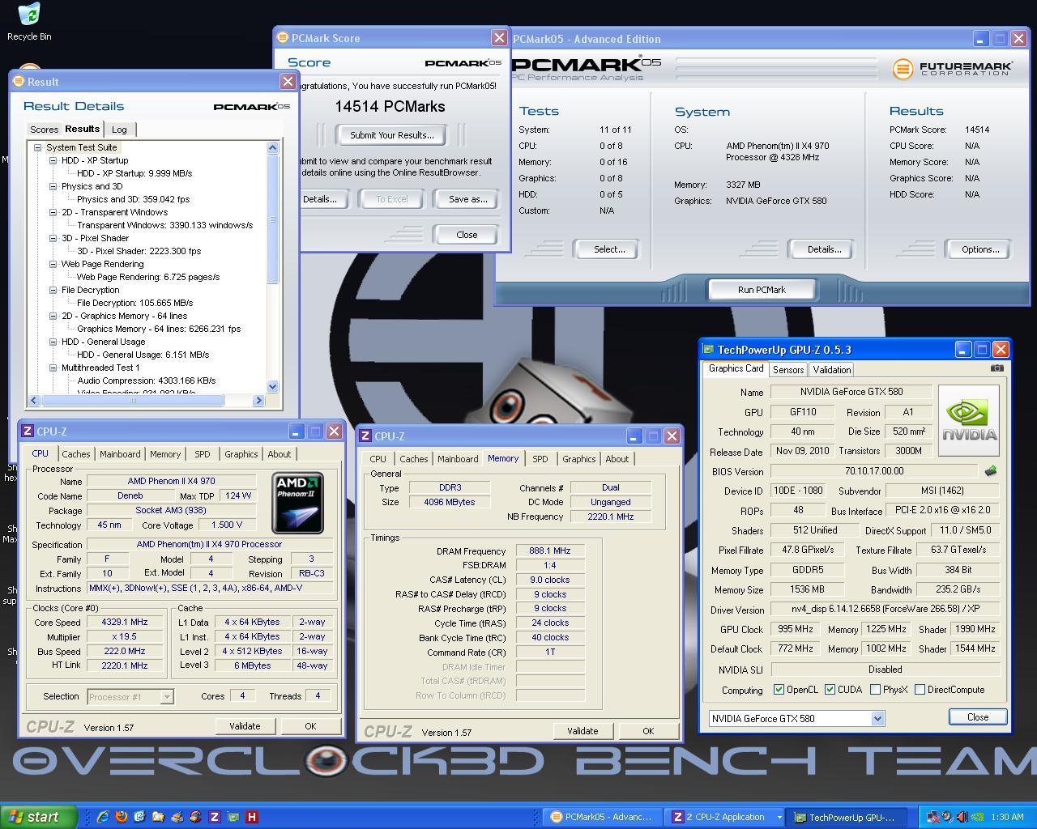
Task: Click Save as button in PCMark Score
Action: point(467,199)
